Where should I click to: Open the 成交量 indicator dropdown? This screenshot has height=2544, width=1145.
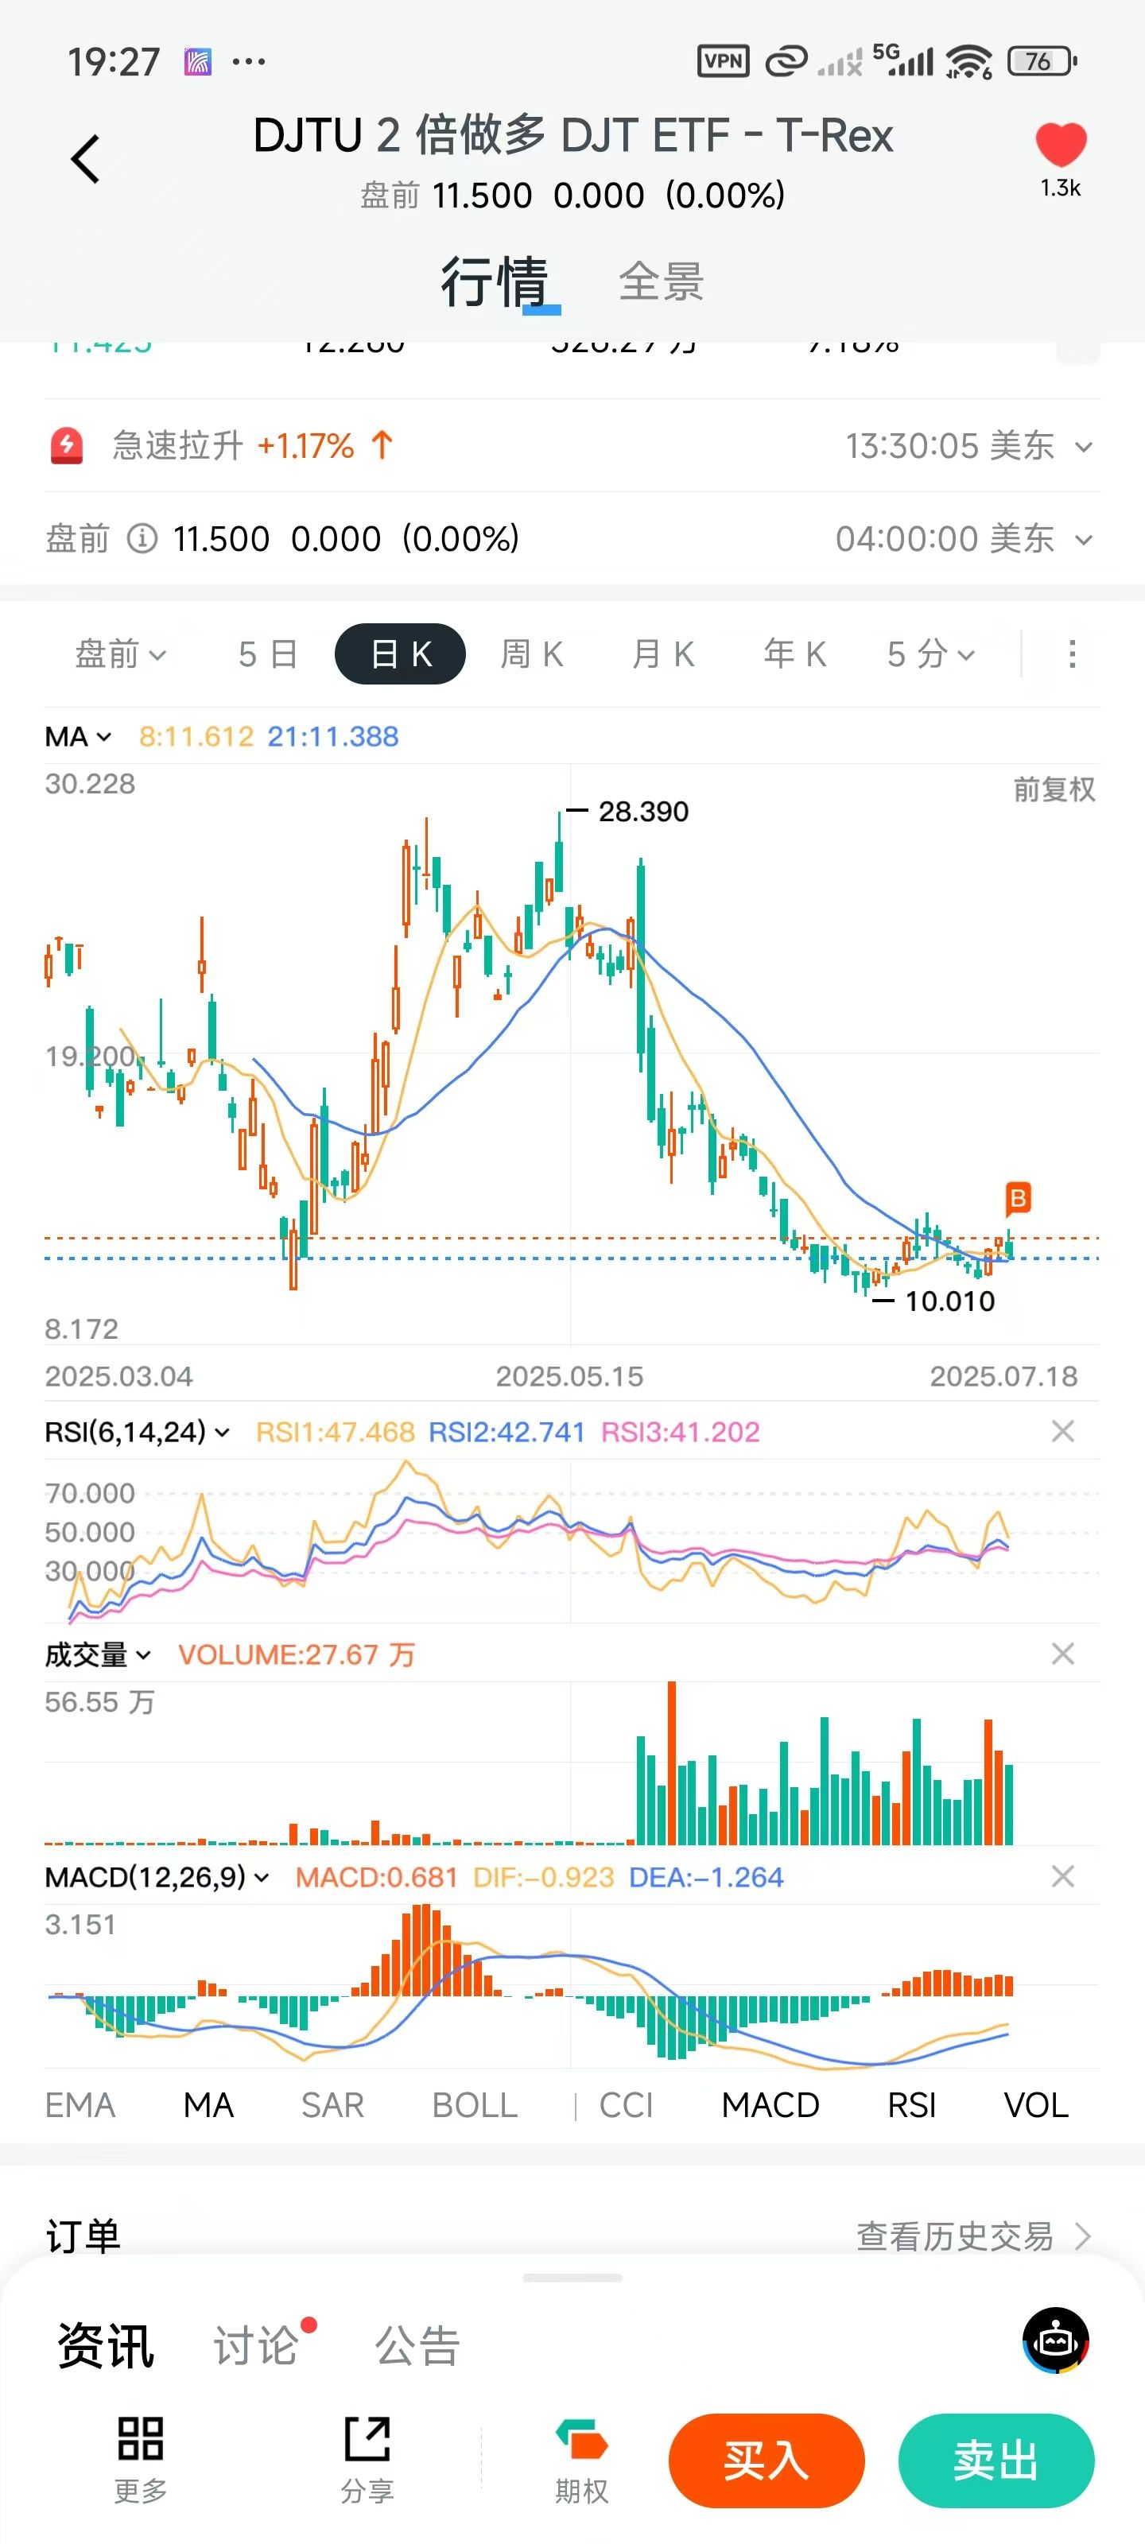click(98, 1654)
